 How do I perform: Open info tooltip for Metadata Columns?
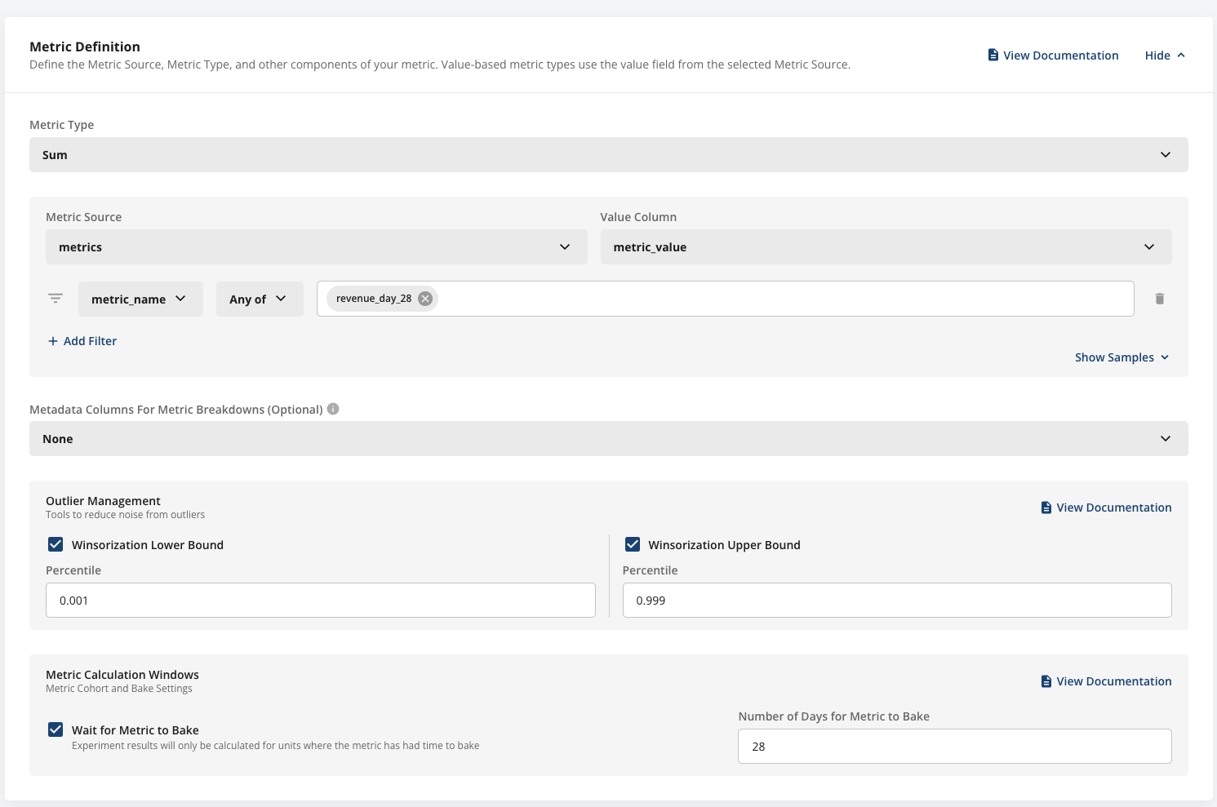(333, 409)
